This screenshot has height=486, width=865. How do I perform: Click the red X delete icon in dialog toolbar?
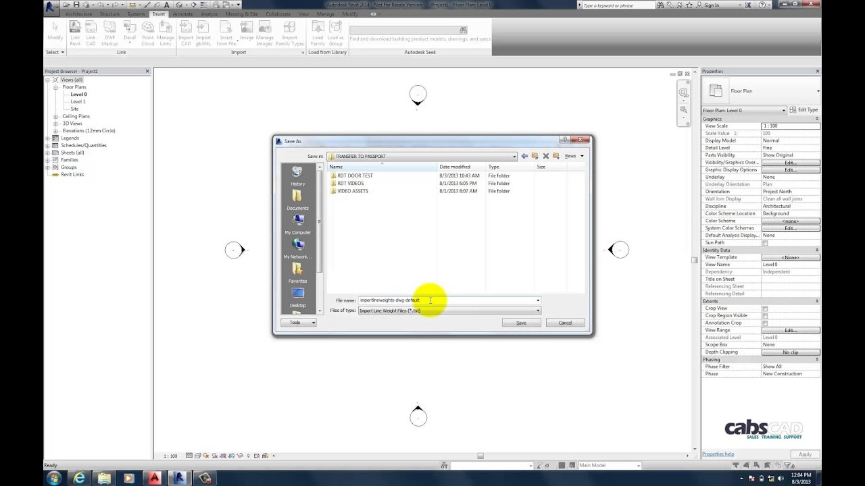[x=546, y=156]
